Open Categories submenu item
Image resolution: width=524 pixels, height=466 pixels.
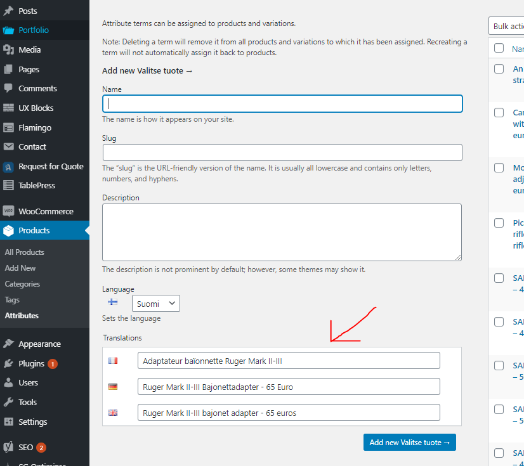tap(22, 284)
